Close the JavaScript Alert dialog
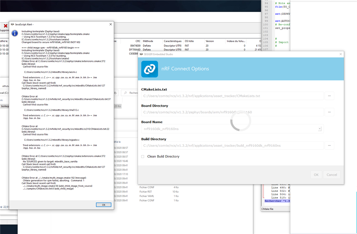Screen dimensions: 357x234 coord(111,24)
